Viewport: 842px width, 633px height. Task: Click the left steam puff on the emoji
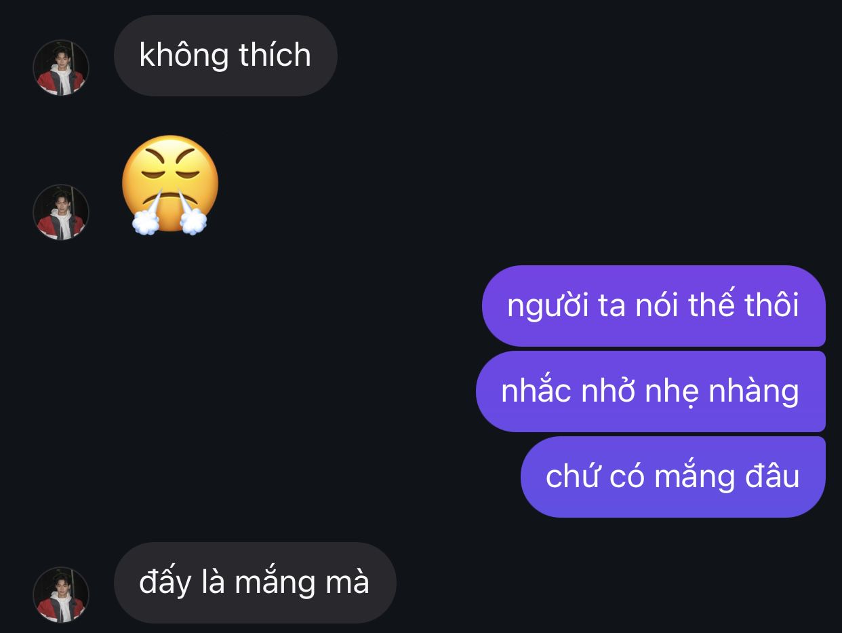pyautogui.click(x=146, y=220)
